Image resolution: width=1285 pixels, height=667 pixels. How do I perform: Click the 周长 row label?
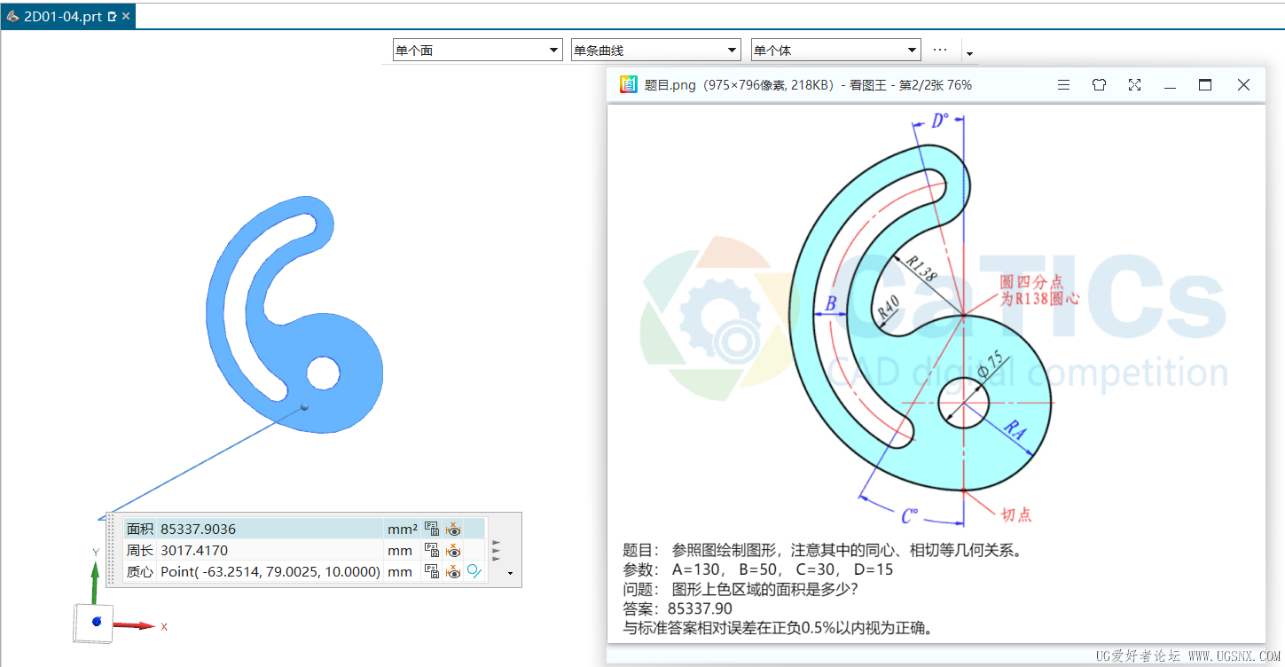click(139, 550)
